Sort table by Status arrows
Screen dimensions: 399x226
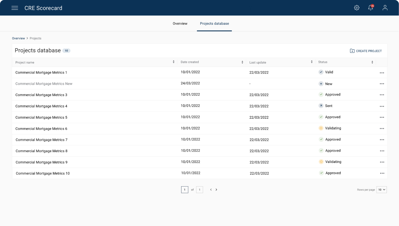coord(372,62)
